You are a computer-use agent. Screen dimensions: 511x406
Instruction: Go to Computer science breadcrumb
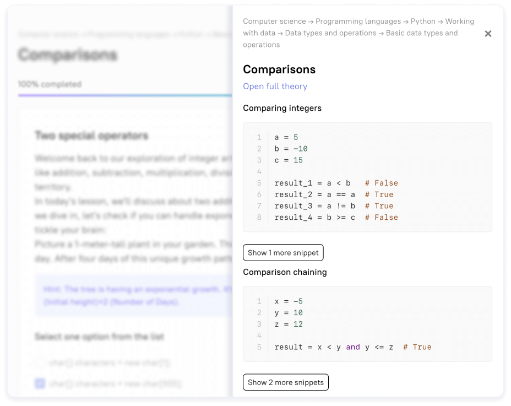[274, 21]
